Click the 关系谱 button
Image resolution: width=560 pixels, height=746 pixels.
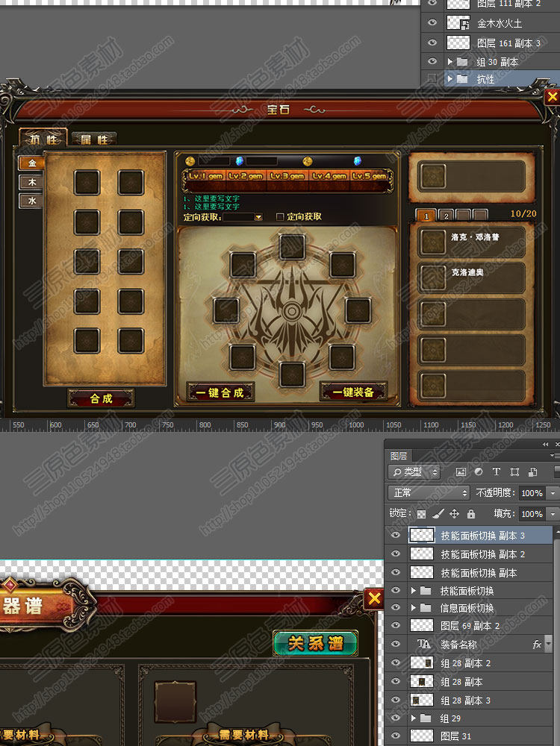(315, 643)
